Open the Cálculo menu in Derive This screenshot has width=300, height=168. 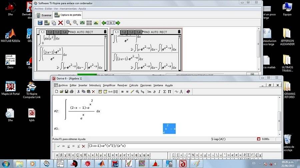point(134,85)
